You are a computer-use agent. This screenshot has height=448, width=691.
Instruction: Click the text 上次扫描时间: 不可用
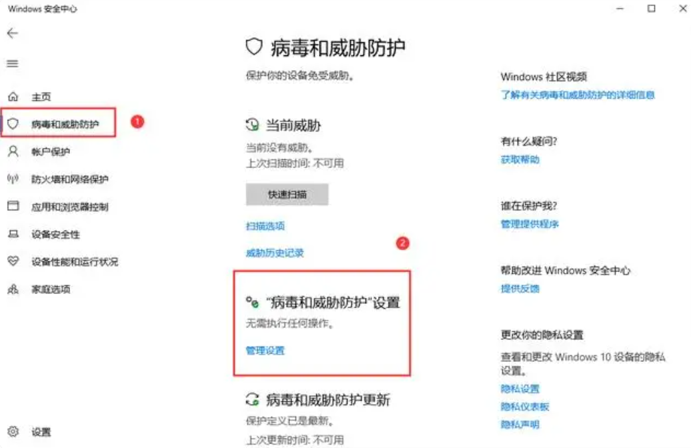coord(295,163)
